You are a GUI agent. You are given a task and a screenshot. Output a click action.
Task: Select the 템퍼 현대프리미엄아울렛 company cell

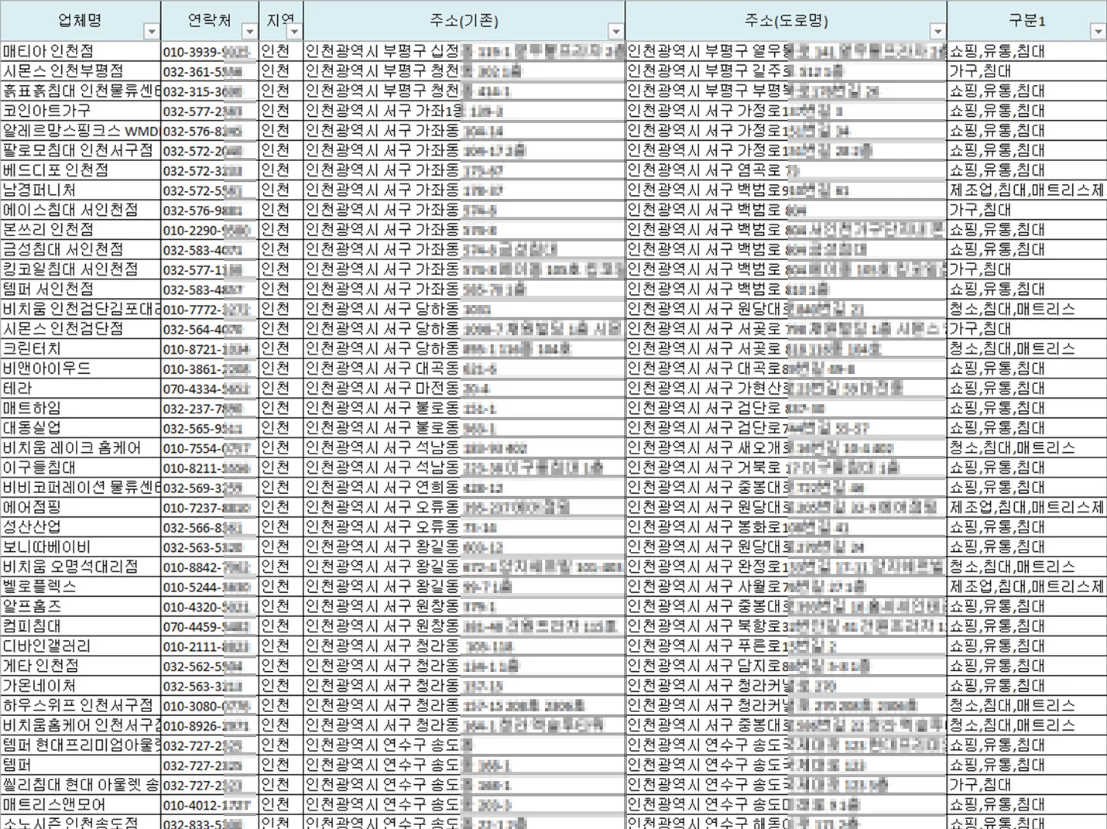coord(81,745)
